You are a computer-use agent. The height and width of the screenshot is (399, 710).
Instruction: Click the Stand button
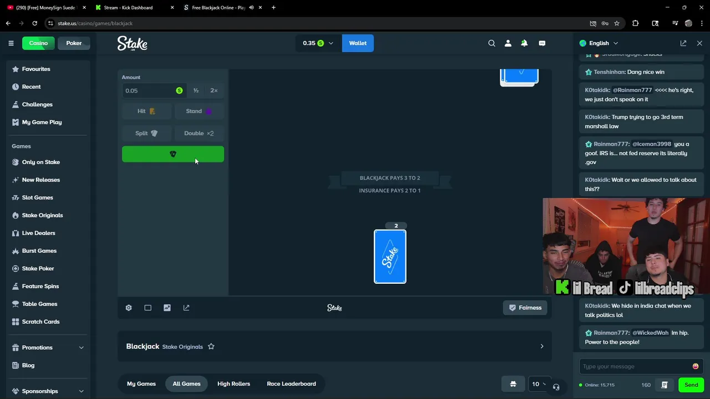[199, 111]
